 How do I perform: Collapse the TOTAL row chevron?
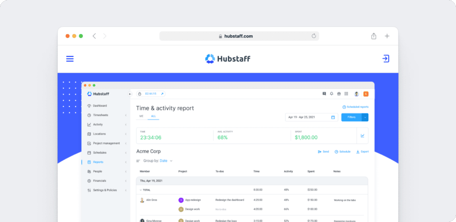pyautogui.click(x=141, y=190)
